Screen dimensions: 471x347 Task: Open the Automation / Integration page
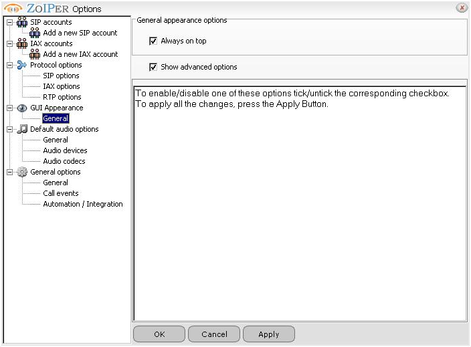click(83, 204)
